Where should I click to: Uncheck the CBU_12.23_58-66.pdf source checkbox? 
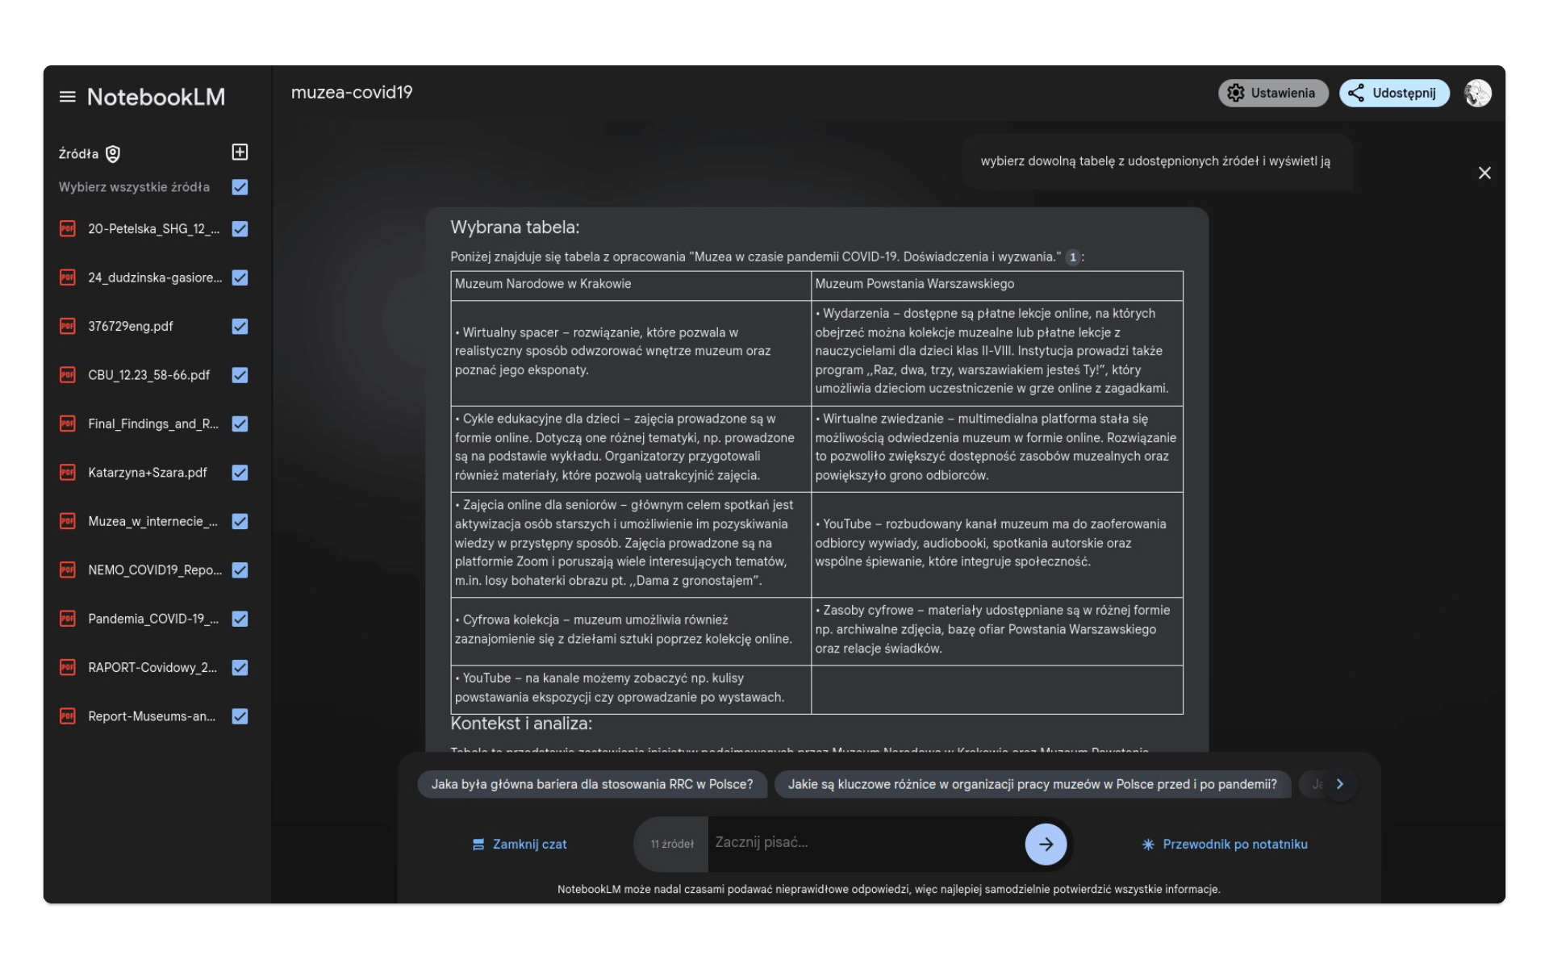(x=240, y=375)
